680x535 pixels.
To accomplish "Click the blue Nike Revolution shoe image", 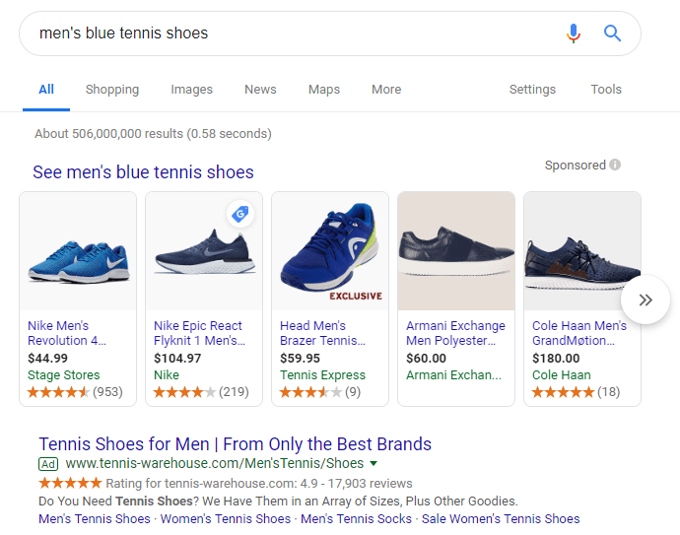I will (x=78, y=251).
